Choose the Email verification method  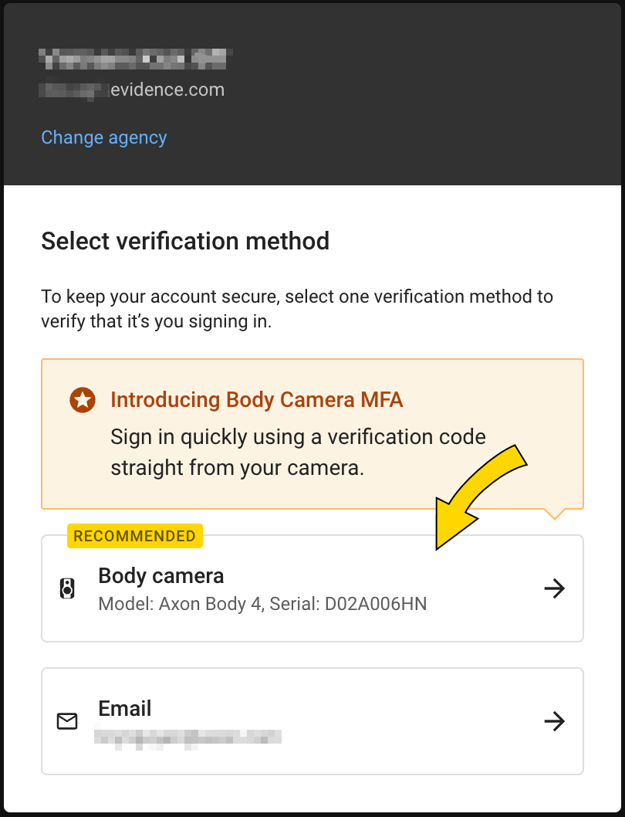tap(312, 721)
